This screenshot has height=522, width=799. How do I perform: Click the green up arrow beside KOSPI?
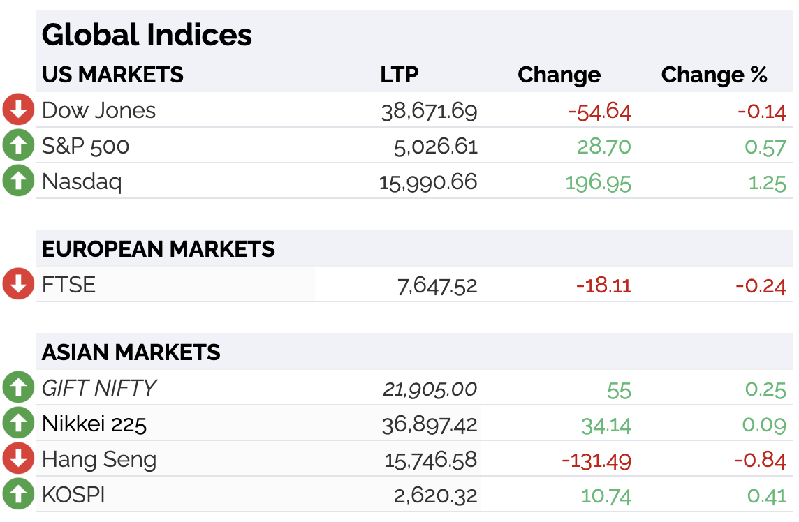pos(18,493)
